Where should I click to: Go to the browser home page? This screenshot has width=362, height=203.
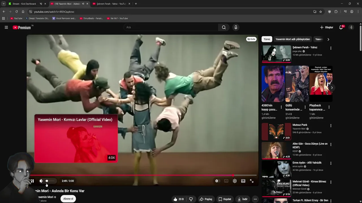coord(23,12)
